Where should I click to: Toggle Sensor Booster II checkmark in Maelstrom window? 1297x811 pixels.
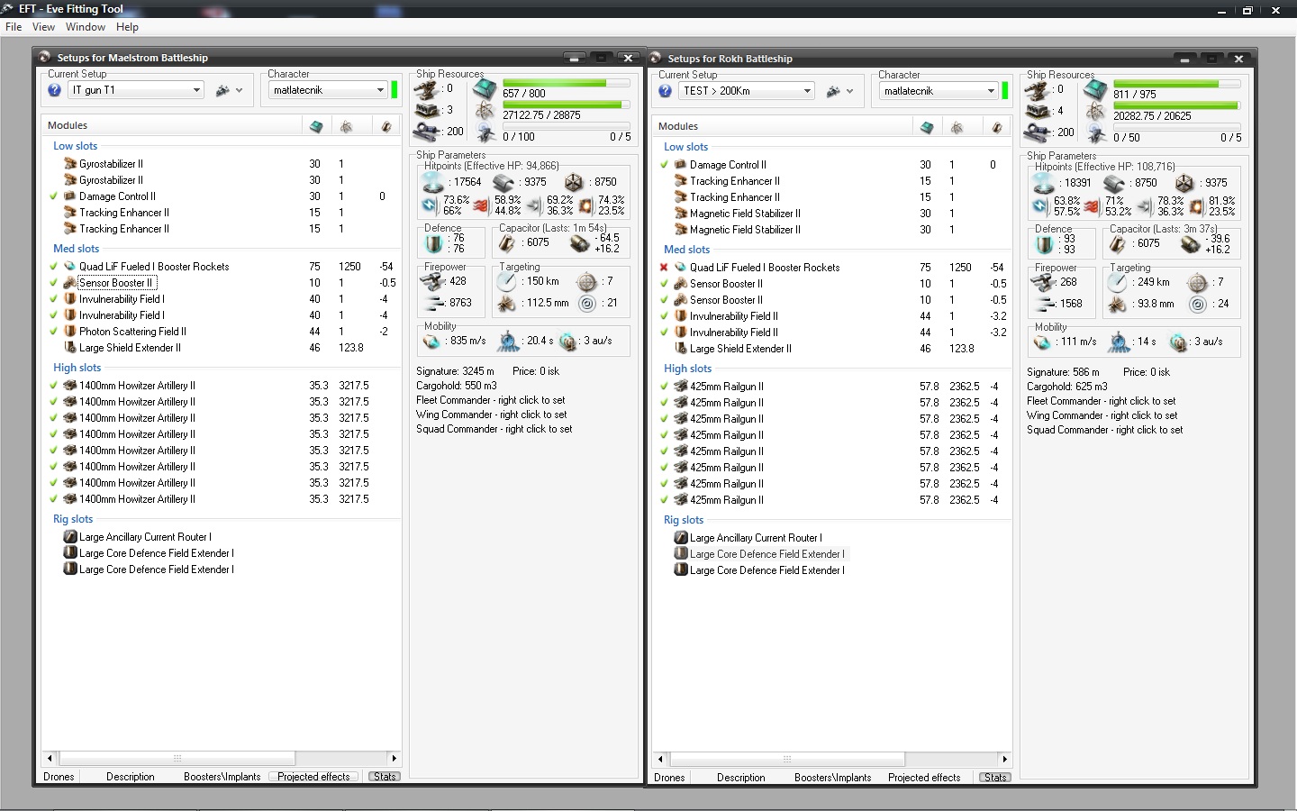[x=54, y=283]
